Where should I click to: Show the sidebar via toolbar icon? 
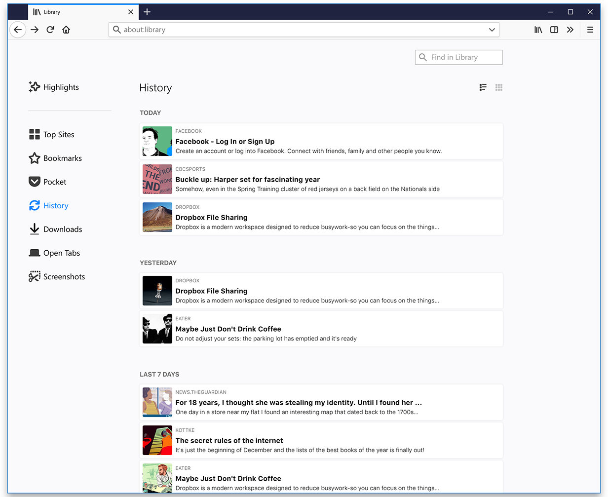pyautogui.click(x=554, y=30)
